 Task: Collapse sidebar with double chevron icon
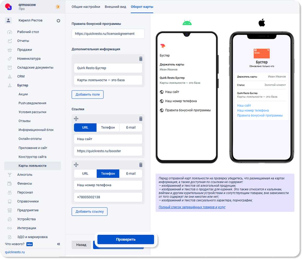(59, 244)
